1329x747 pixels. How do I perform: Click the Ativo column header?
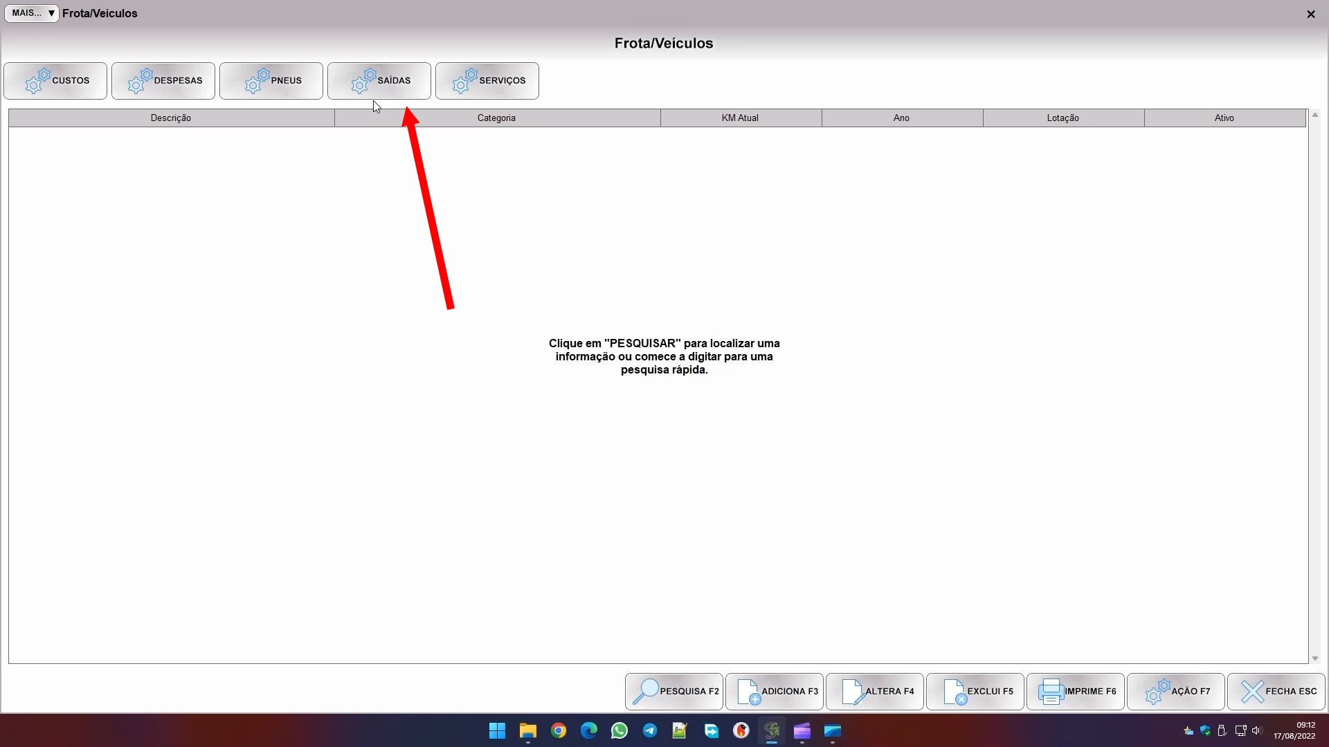click(1224, 118)
